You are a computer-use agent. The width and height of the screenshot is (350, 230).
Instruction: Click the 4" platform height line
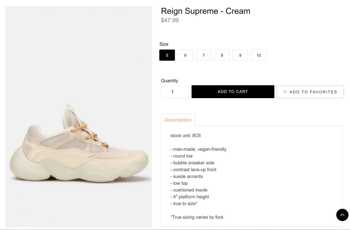coord(190,197)
